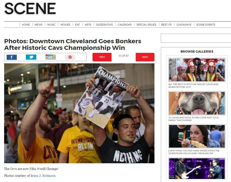Open the SCENE logo homepage
Image resolution: width=231 pixels, height=182 pixels.
coord(30,9)
